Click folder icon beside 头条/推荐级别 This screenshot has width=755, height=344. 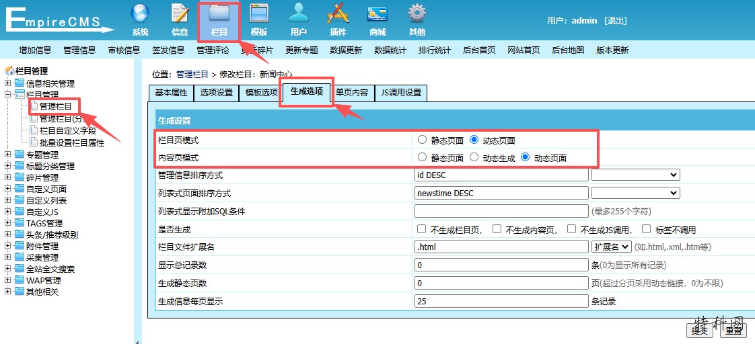(20, 234)
